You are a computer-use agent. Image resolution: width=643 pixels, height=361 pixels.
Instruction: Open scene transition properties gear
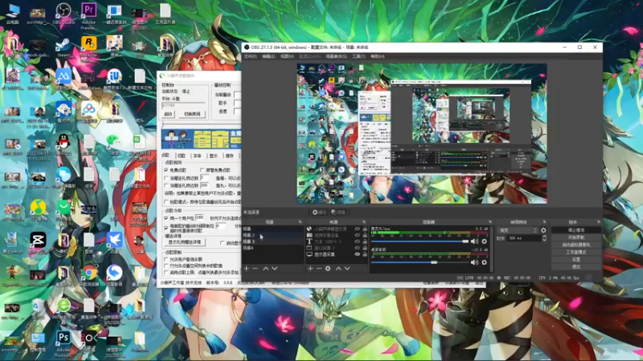[x=544, y=230]
